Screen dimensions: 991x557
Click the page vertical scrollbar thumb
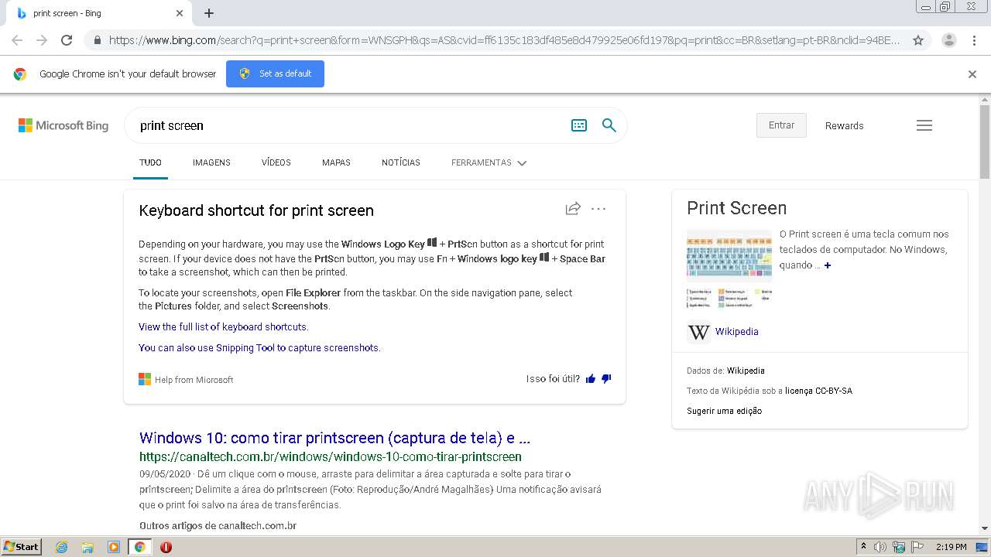pyautogui.click(x=985, y=142)
